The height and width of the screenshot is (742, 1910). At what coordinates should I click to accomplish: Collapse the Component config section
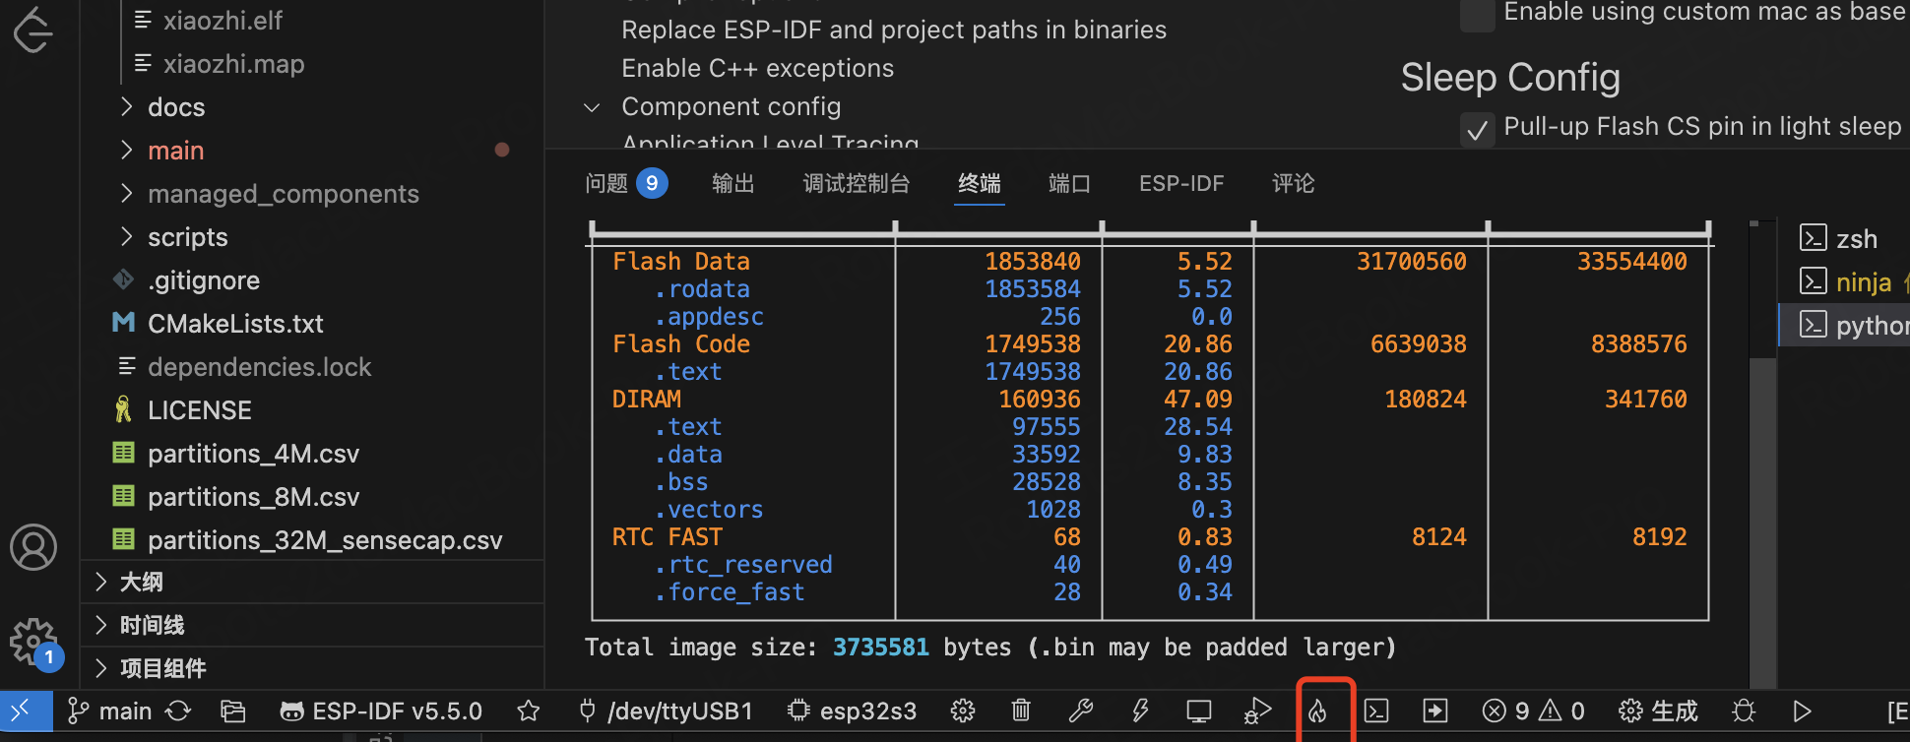[x=592, y=107]
